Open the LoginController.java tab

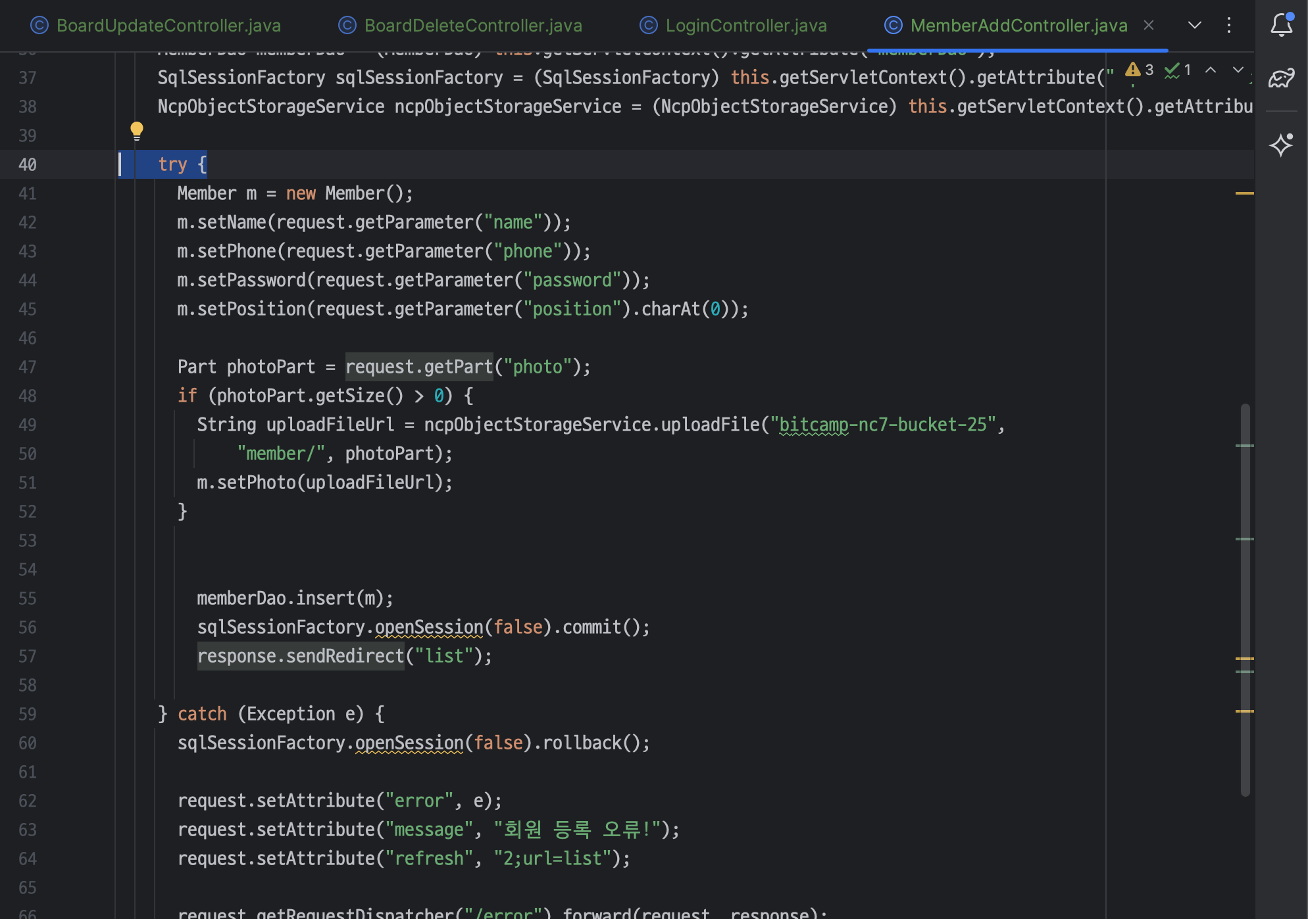[x=745, y=25]
